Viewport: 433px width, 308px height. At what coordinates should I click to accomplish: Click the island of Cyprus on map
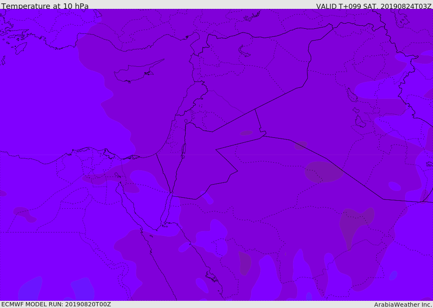pos(139,71)
